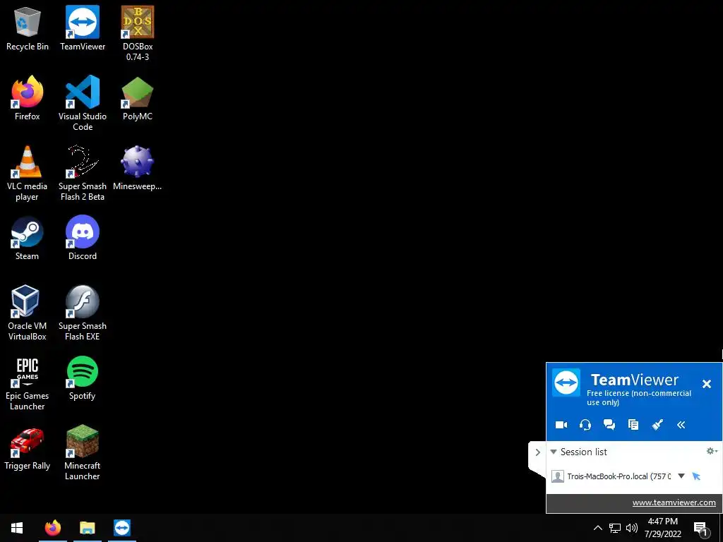Viewport: 723px width, 542px height.
Task: Select the Discord desktop shortcut
Action: (83, 239)
